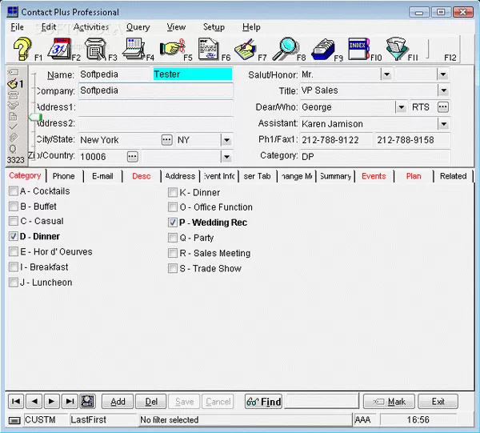Open the F8 magnifying glass search icon
This screenshot has height=433, width=480.
tap(285, 49)
